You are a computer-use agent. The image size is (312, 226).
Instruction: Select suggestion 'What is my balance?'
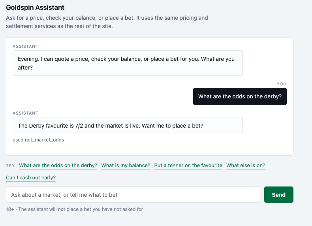126,166
